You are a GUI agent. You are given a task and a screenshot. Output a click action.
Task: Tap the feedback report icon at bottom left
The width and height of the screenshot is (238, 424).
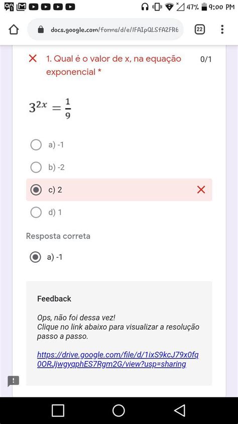tap(13, 381)
